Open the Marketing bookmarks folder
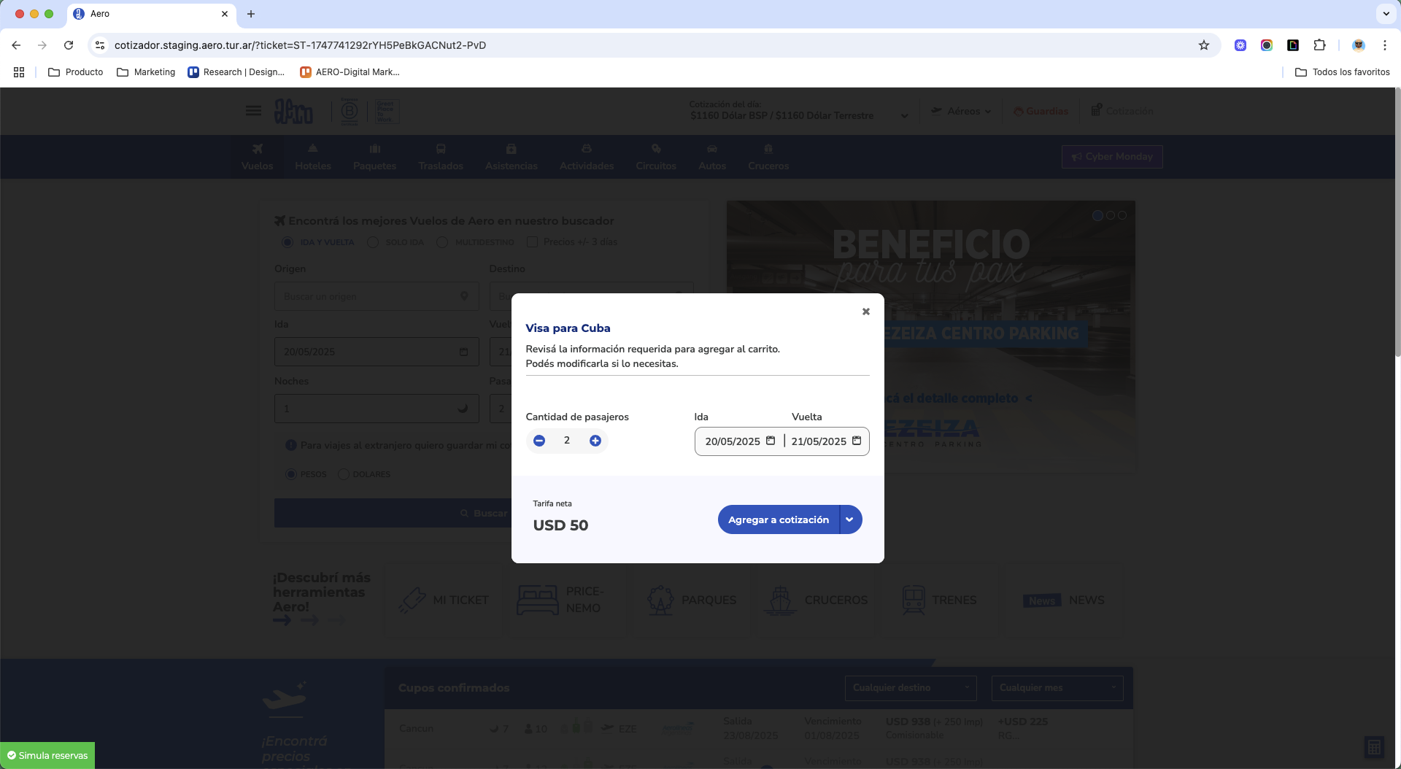This screenshot has width=1401, height=769. 146,72
